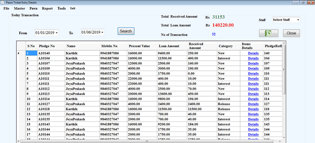
Task: Select the loan amount cell 9800.00
Action: tap(172, 99)
